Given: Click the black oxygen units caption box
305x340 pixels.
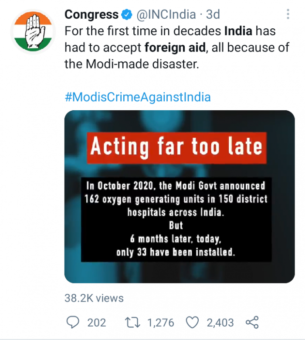Looking at the screenshot, I should (176, 219).
